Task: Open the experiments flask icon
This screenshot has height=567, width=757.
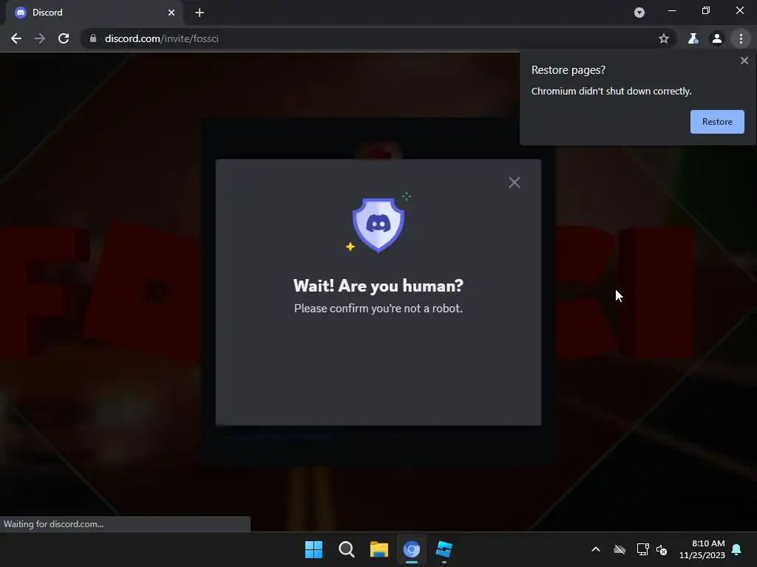Action: click(x=693, y=38)
